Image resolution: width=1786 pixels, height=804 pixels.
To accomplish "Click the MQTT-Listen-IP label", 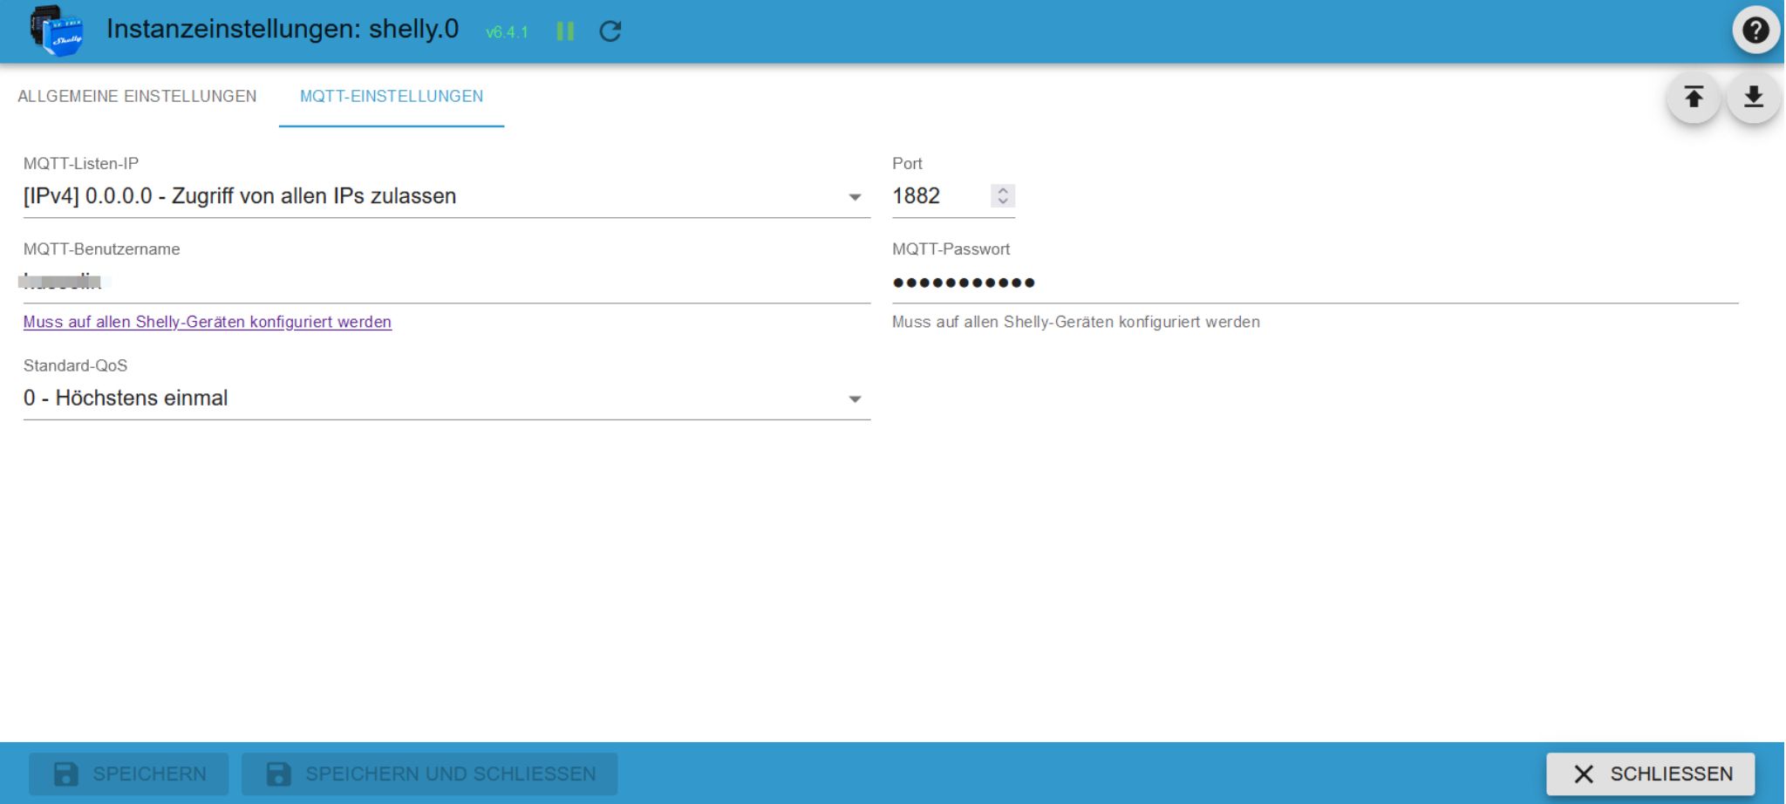I will (x=81, y=163).
